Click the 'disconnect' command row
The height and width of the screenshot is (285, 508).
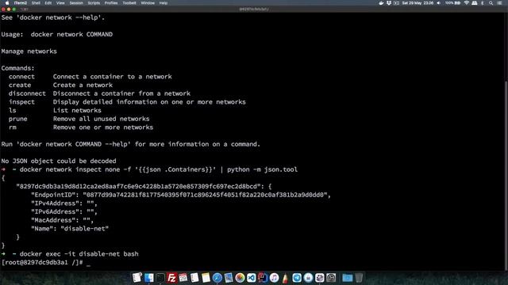[99, 93]
